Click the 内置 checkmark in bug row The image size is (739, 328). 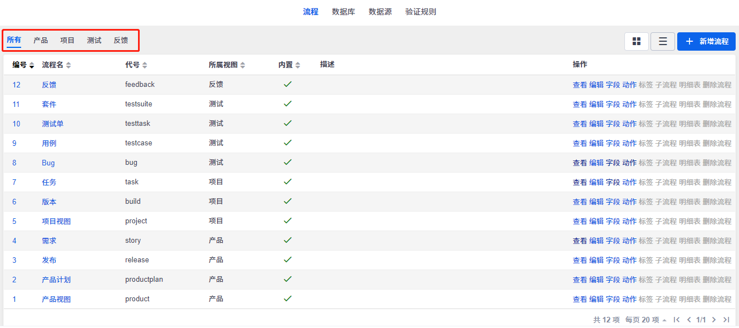click(x=288, y=162)
